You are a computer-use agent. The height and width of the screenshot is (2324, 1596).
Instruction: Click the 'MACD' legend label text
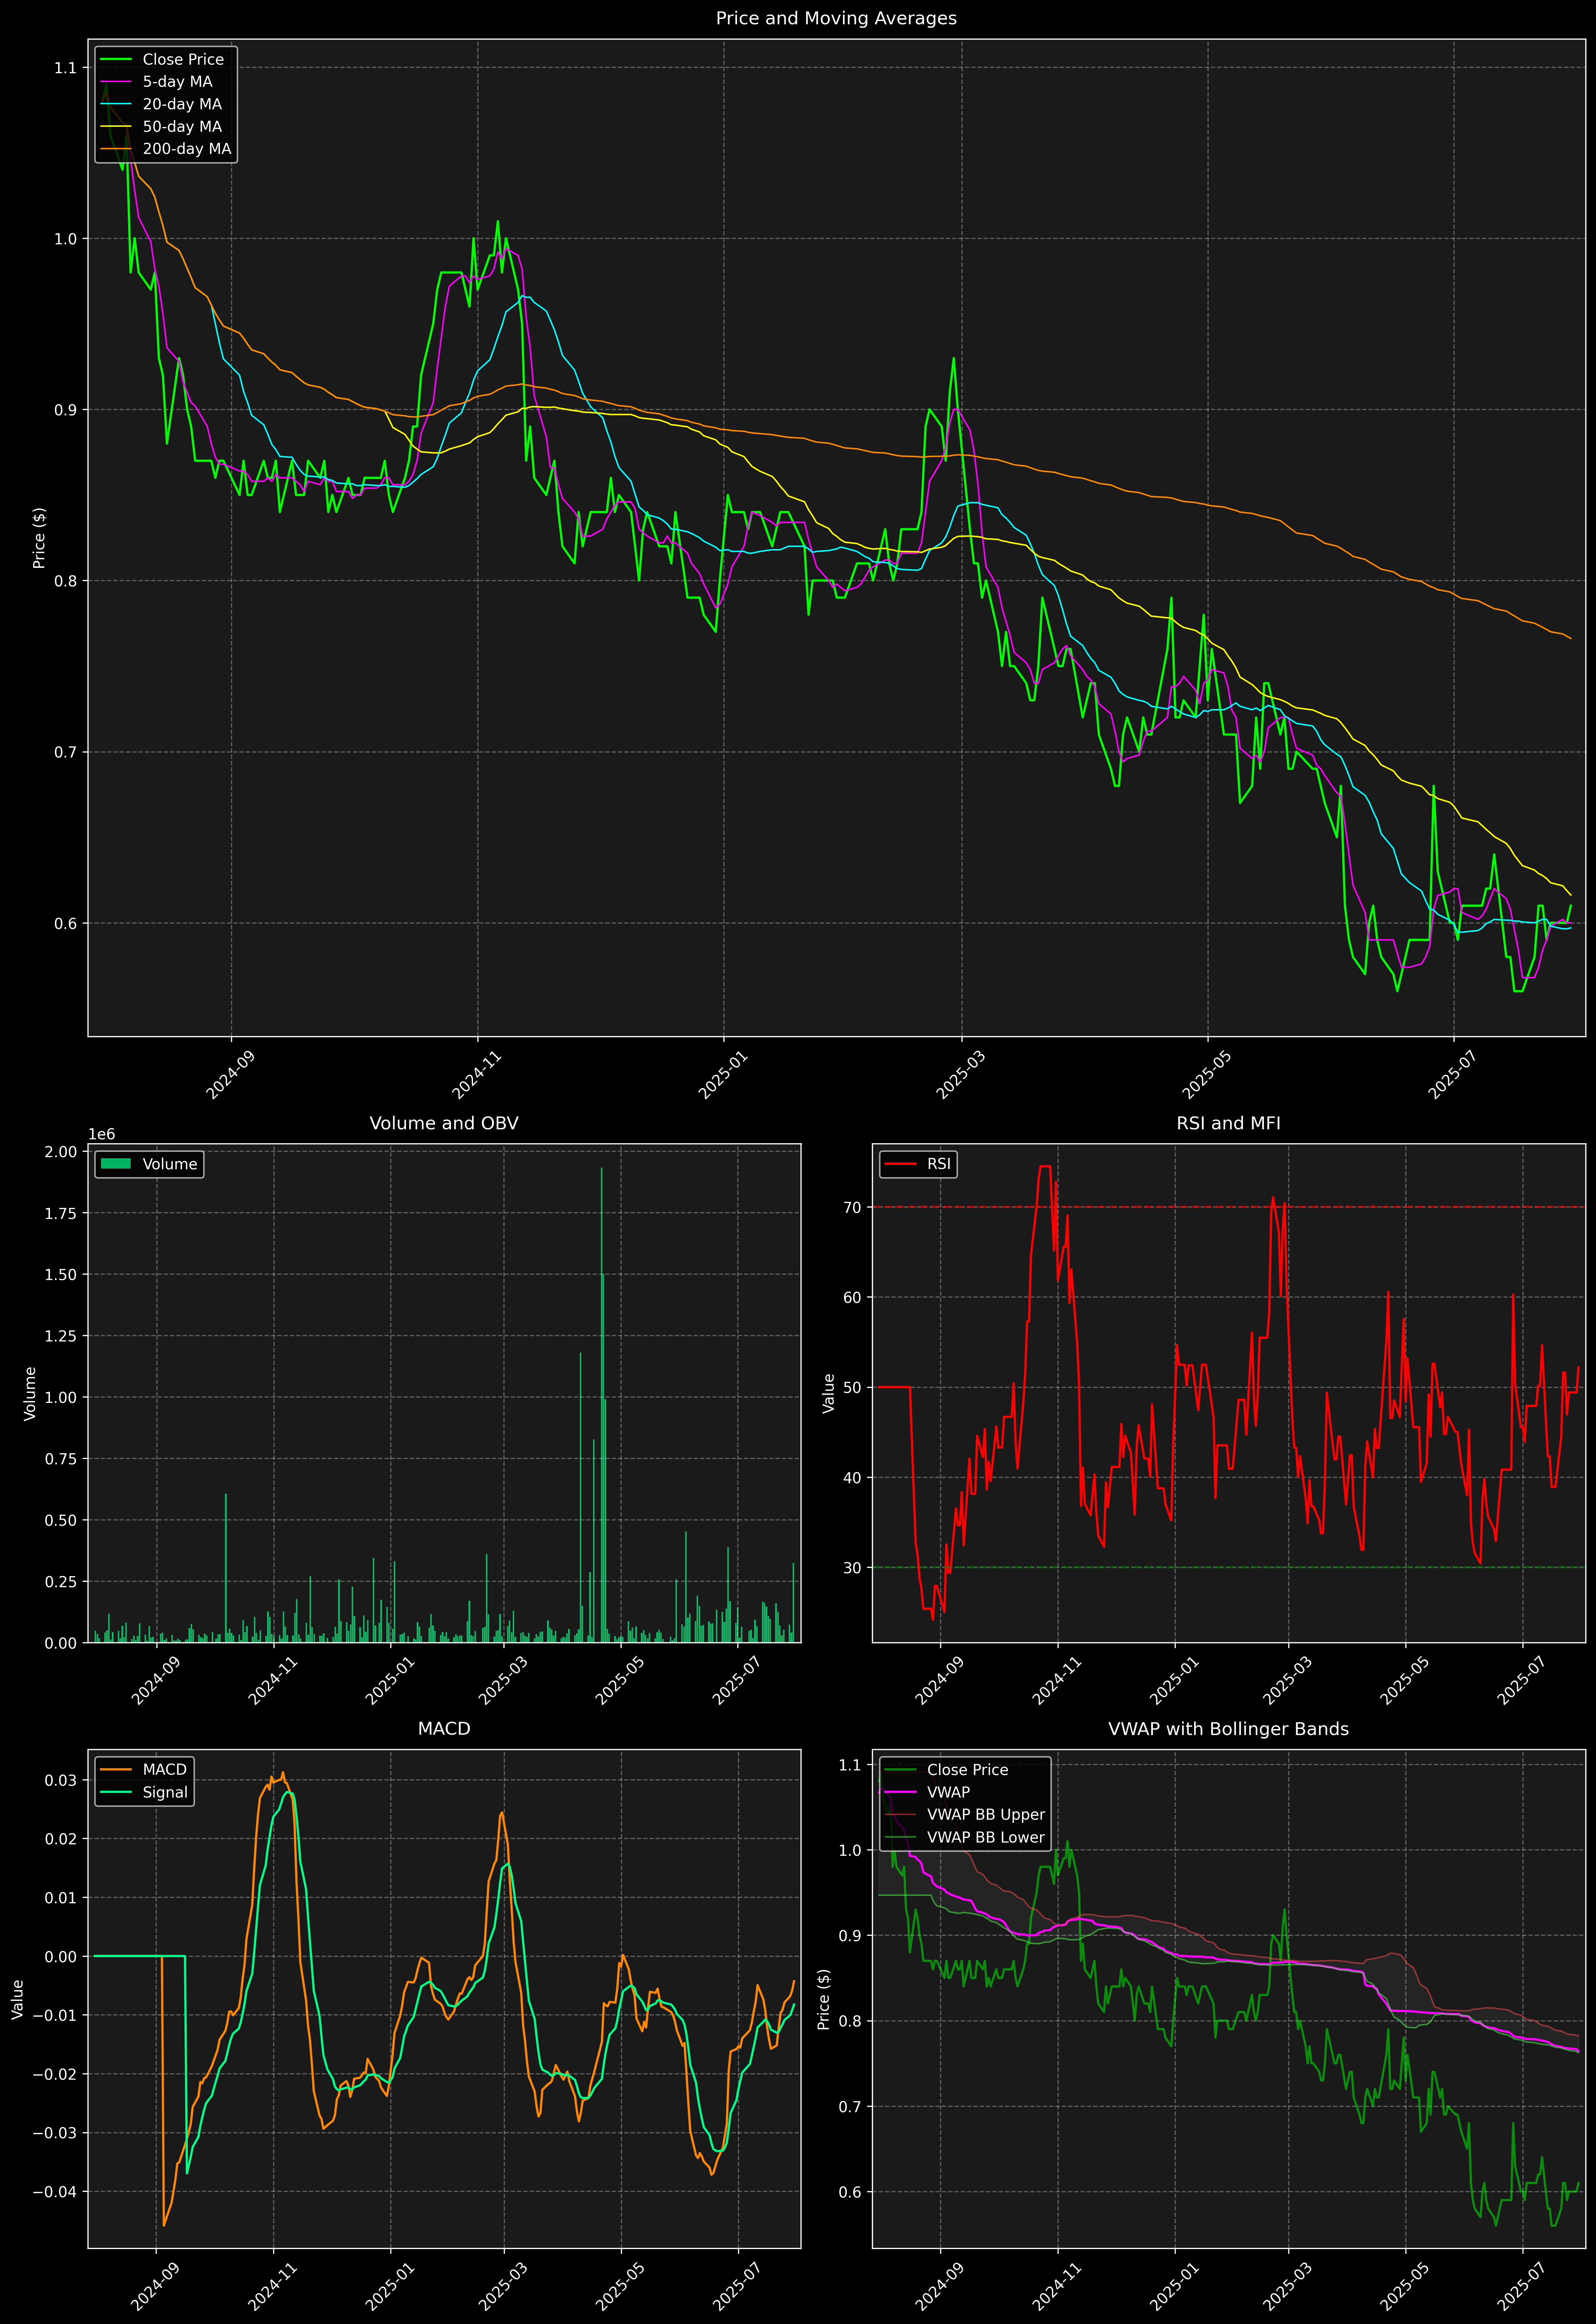(x=165, y=1770)
